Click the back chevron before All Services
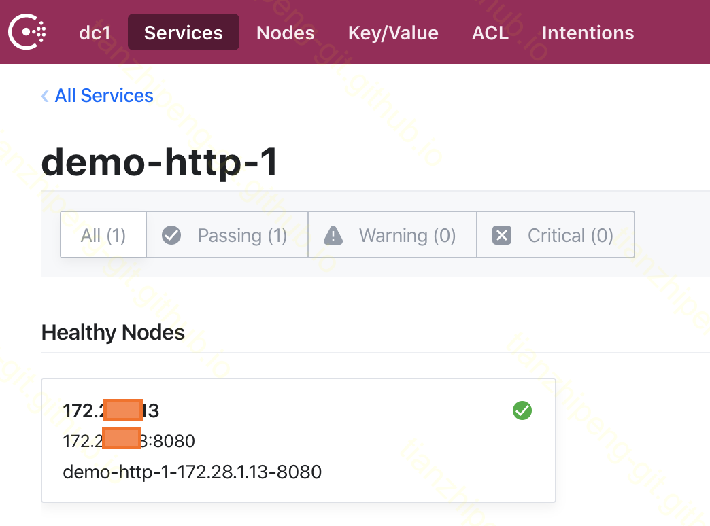The width and height of the screenshot is (710, 526). 45,96
